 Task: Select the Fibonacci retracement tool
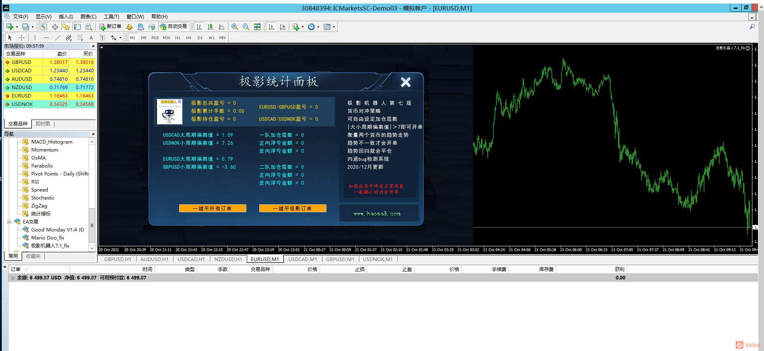(80, 38)
